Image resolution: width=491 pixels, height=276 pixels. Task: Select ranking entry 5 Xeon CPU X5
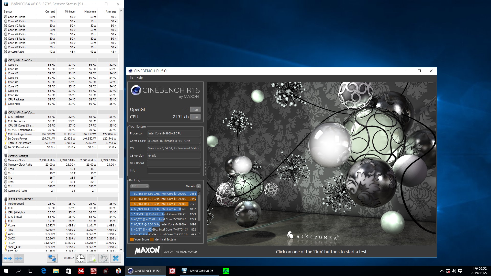point(163,214)
